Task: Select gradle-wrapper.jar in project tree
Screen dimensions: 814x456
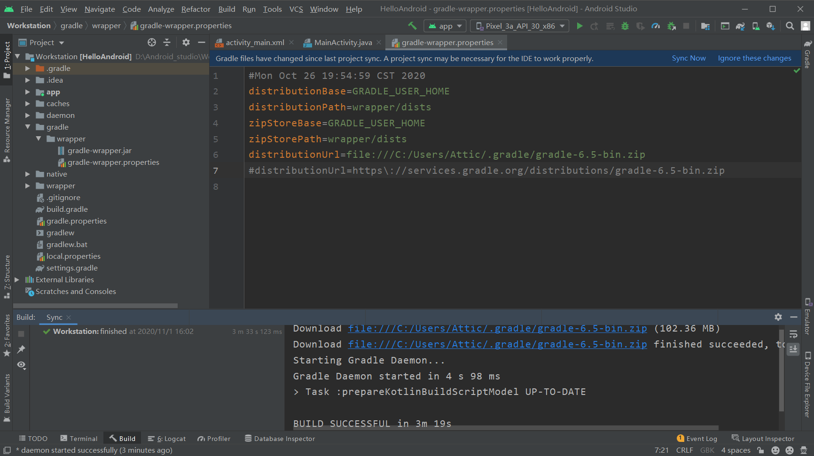Action: point(100,150)
